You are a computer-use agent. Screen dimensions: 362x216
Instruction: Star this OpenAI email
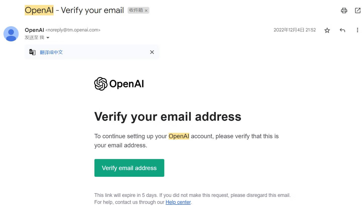coord(327,30)
